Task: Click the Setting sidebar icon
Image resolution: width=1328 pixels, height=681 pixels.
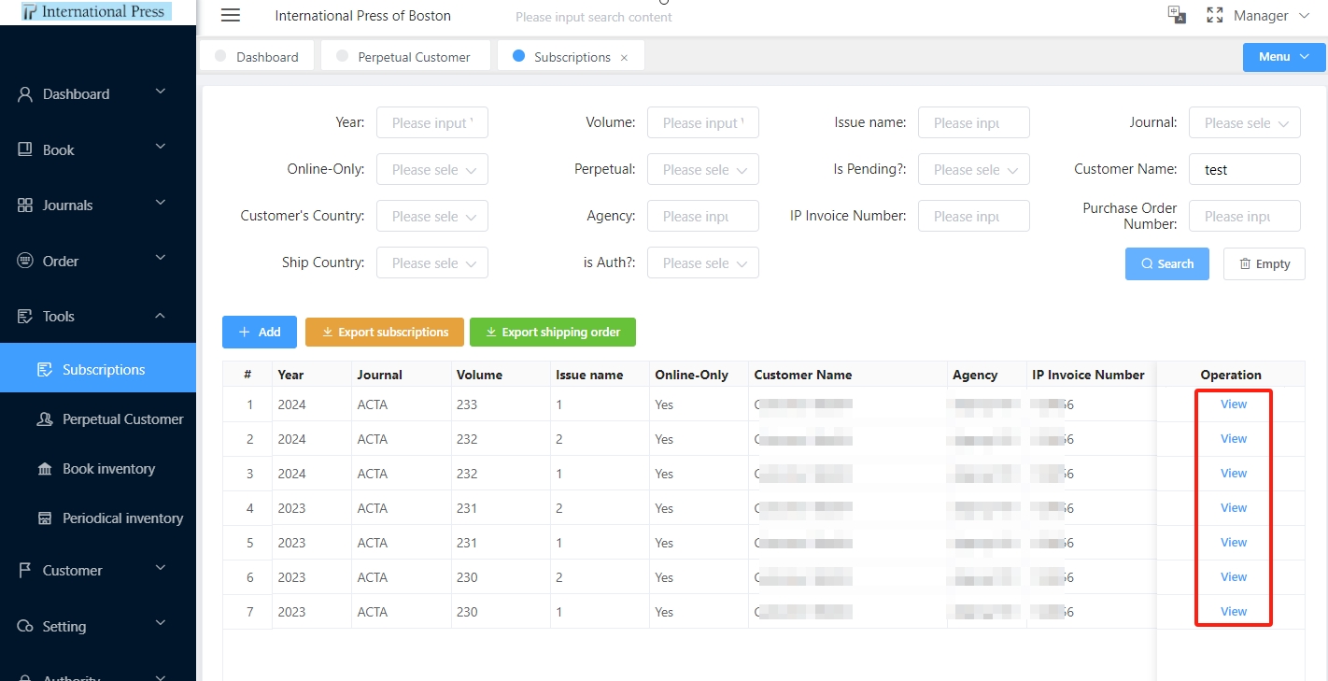Action: tap(25, 627)
